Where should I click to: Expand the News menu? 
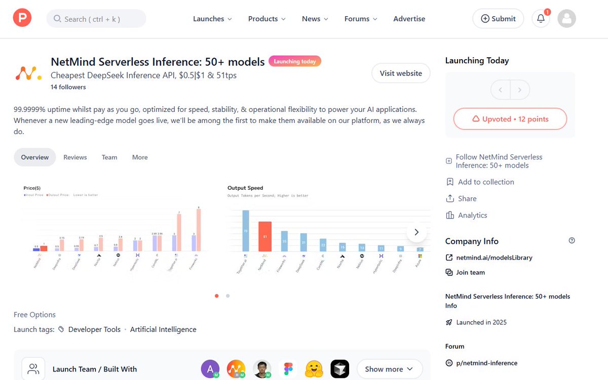point(315,19)
